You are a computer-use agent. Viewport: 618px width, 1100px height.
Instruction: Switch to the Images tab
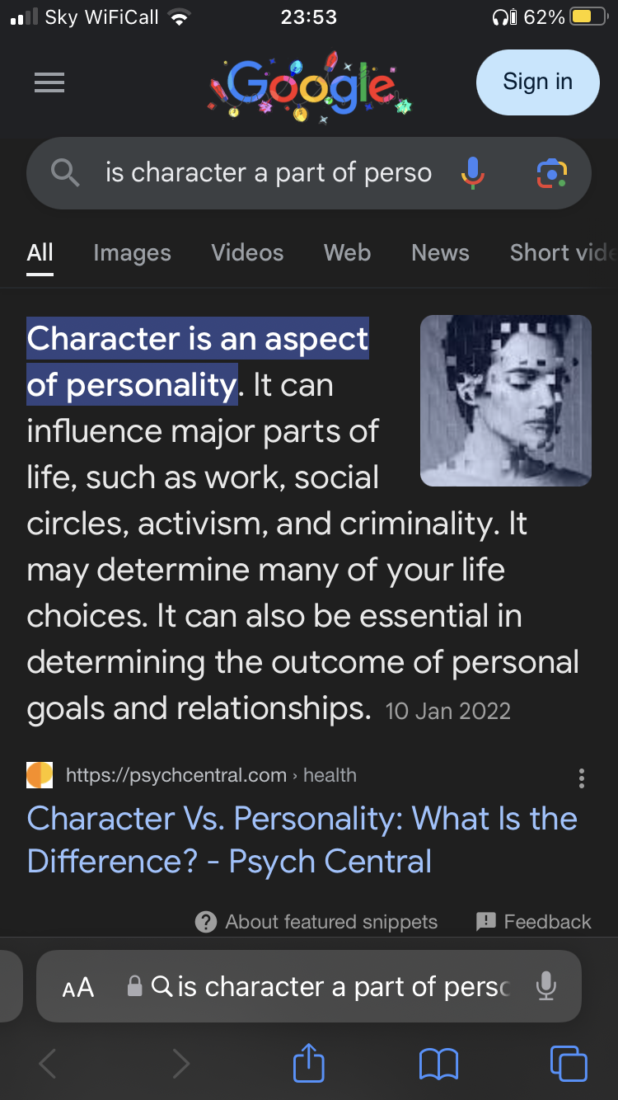[x=132, y=252]
